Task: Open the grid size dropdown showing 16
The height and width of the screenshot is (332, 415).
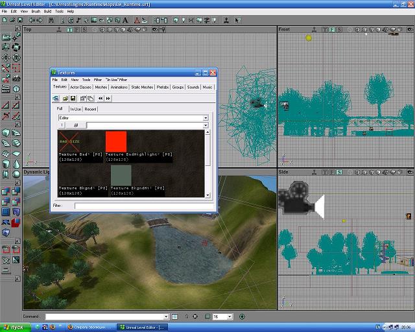Action: (229, 316)
